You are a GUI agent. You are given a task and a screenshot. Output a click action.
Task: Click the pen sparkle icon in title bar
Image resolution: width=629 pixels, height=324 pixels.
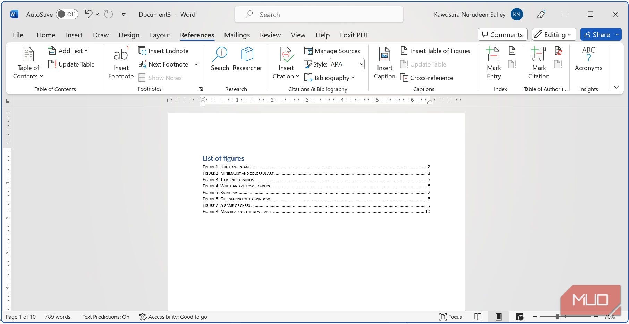[x=541, y=14]
